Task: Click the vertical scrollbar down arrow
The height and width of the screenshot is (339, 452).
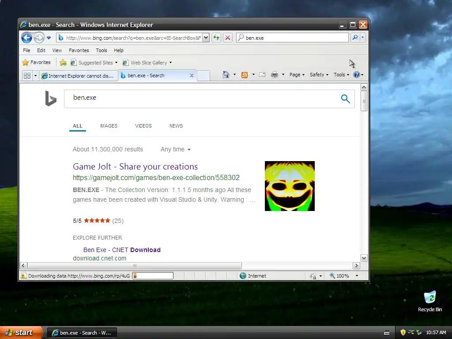Action: (364, 258)
